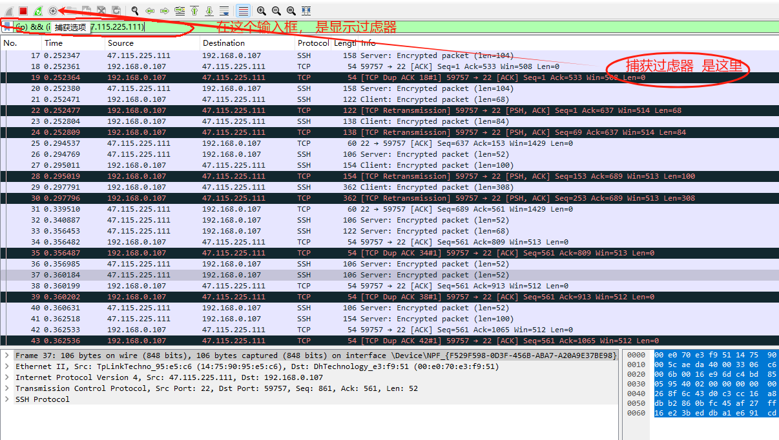779x440 pixels.
Task: Zoom in on packet list text
Action: coord(261,11)
